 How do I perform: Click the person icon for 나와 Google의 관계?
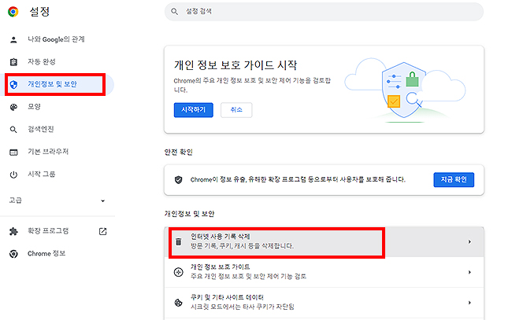click(13, 40)
